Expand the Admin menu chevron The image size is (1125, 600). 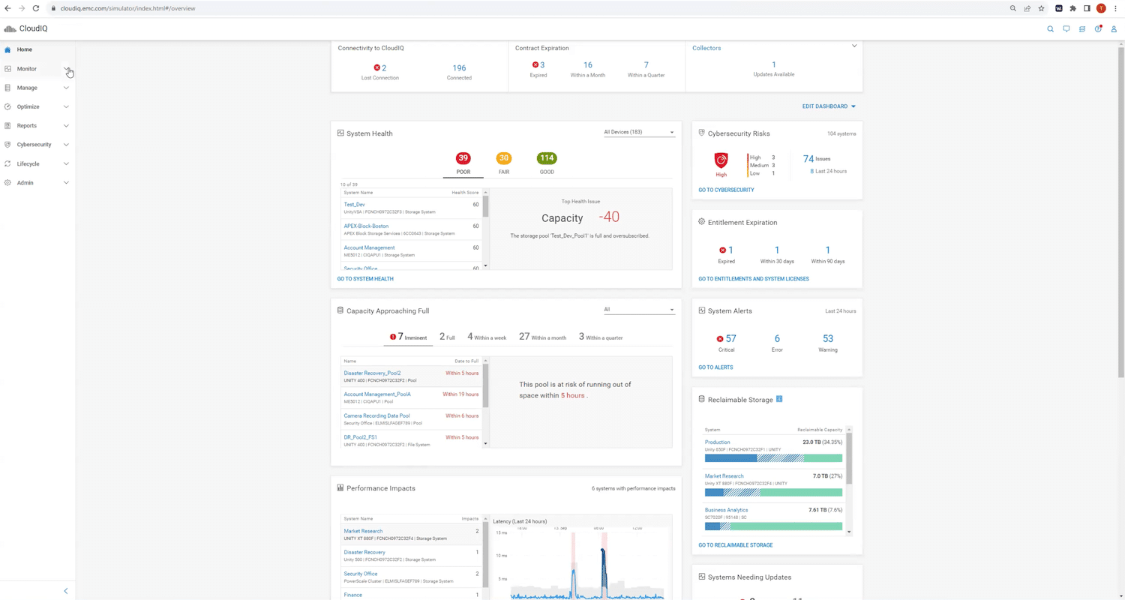[66, 183]
